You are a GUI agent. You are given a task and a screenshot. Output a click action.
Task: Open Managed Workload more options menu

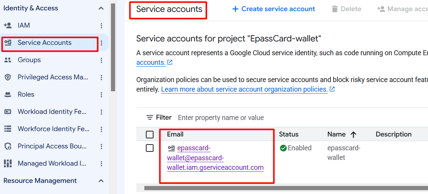click(x=101, y=163)
